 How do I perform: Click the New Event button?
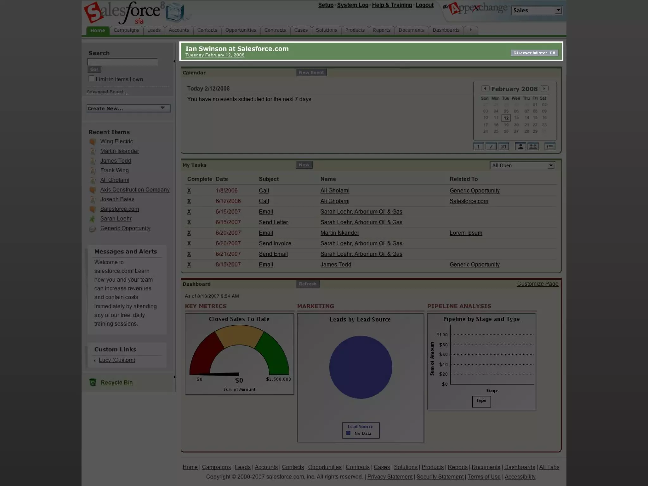311,72
